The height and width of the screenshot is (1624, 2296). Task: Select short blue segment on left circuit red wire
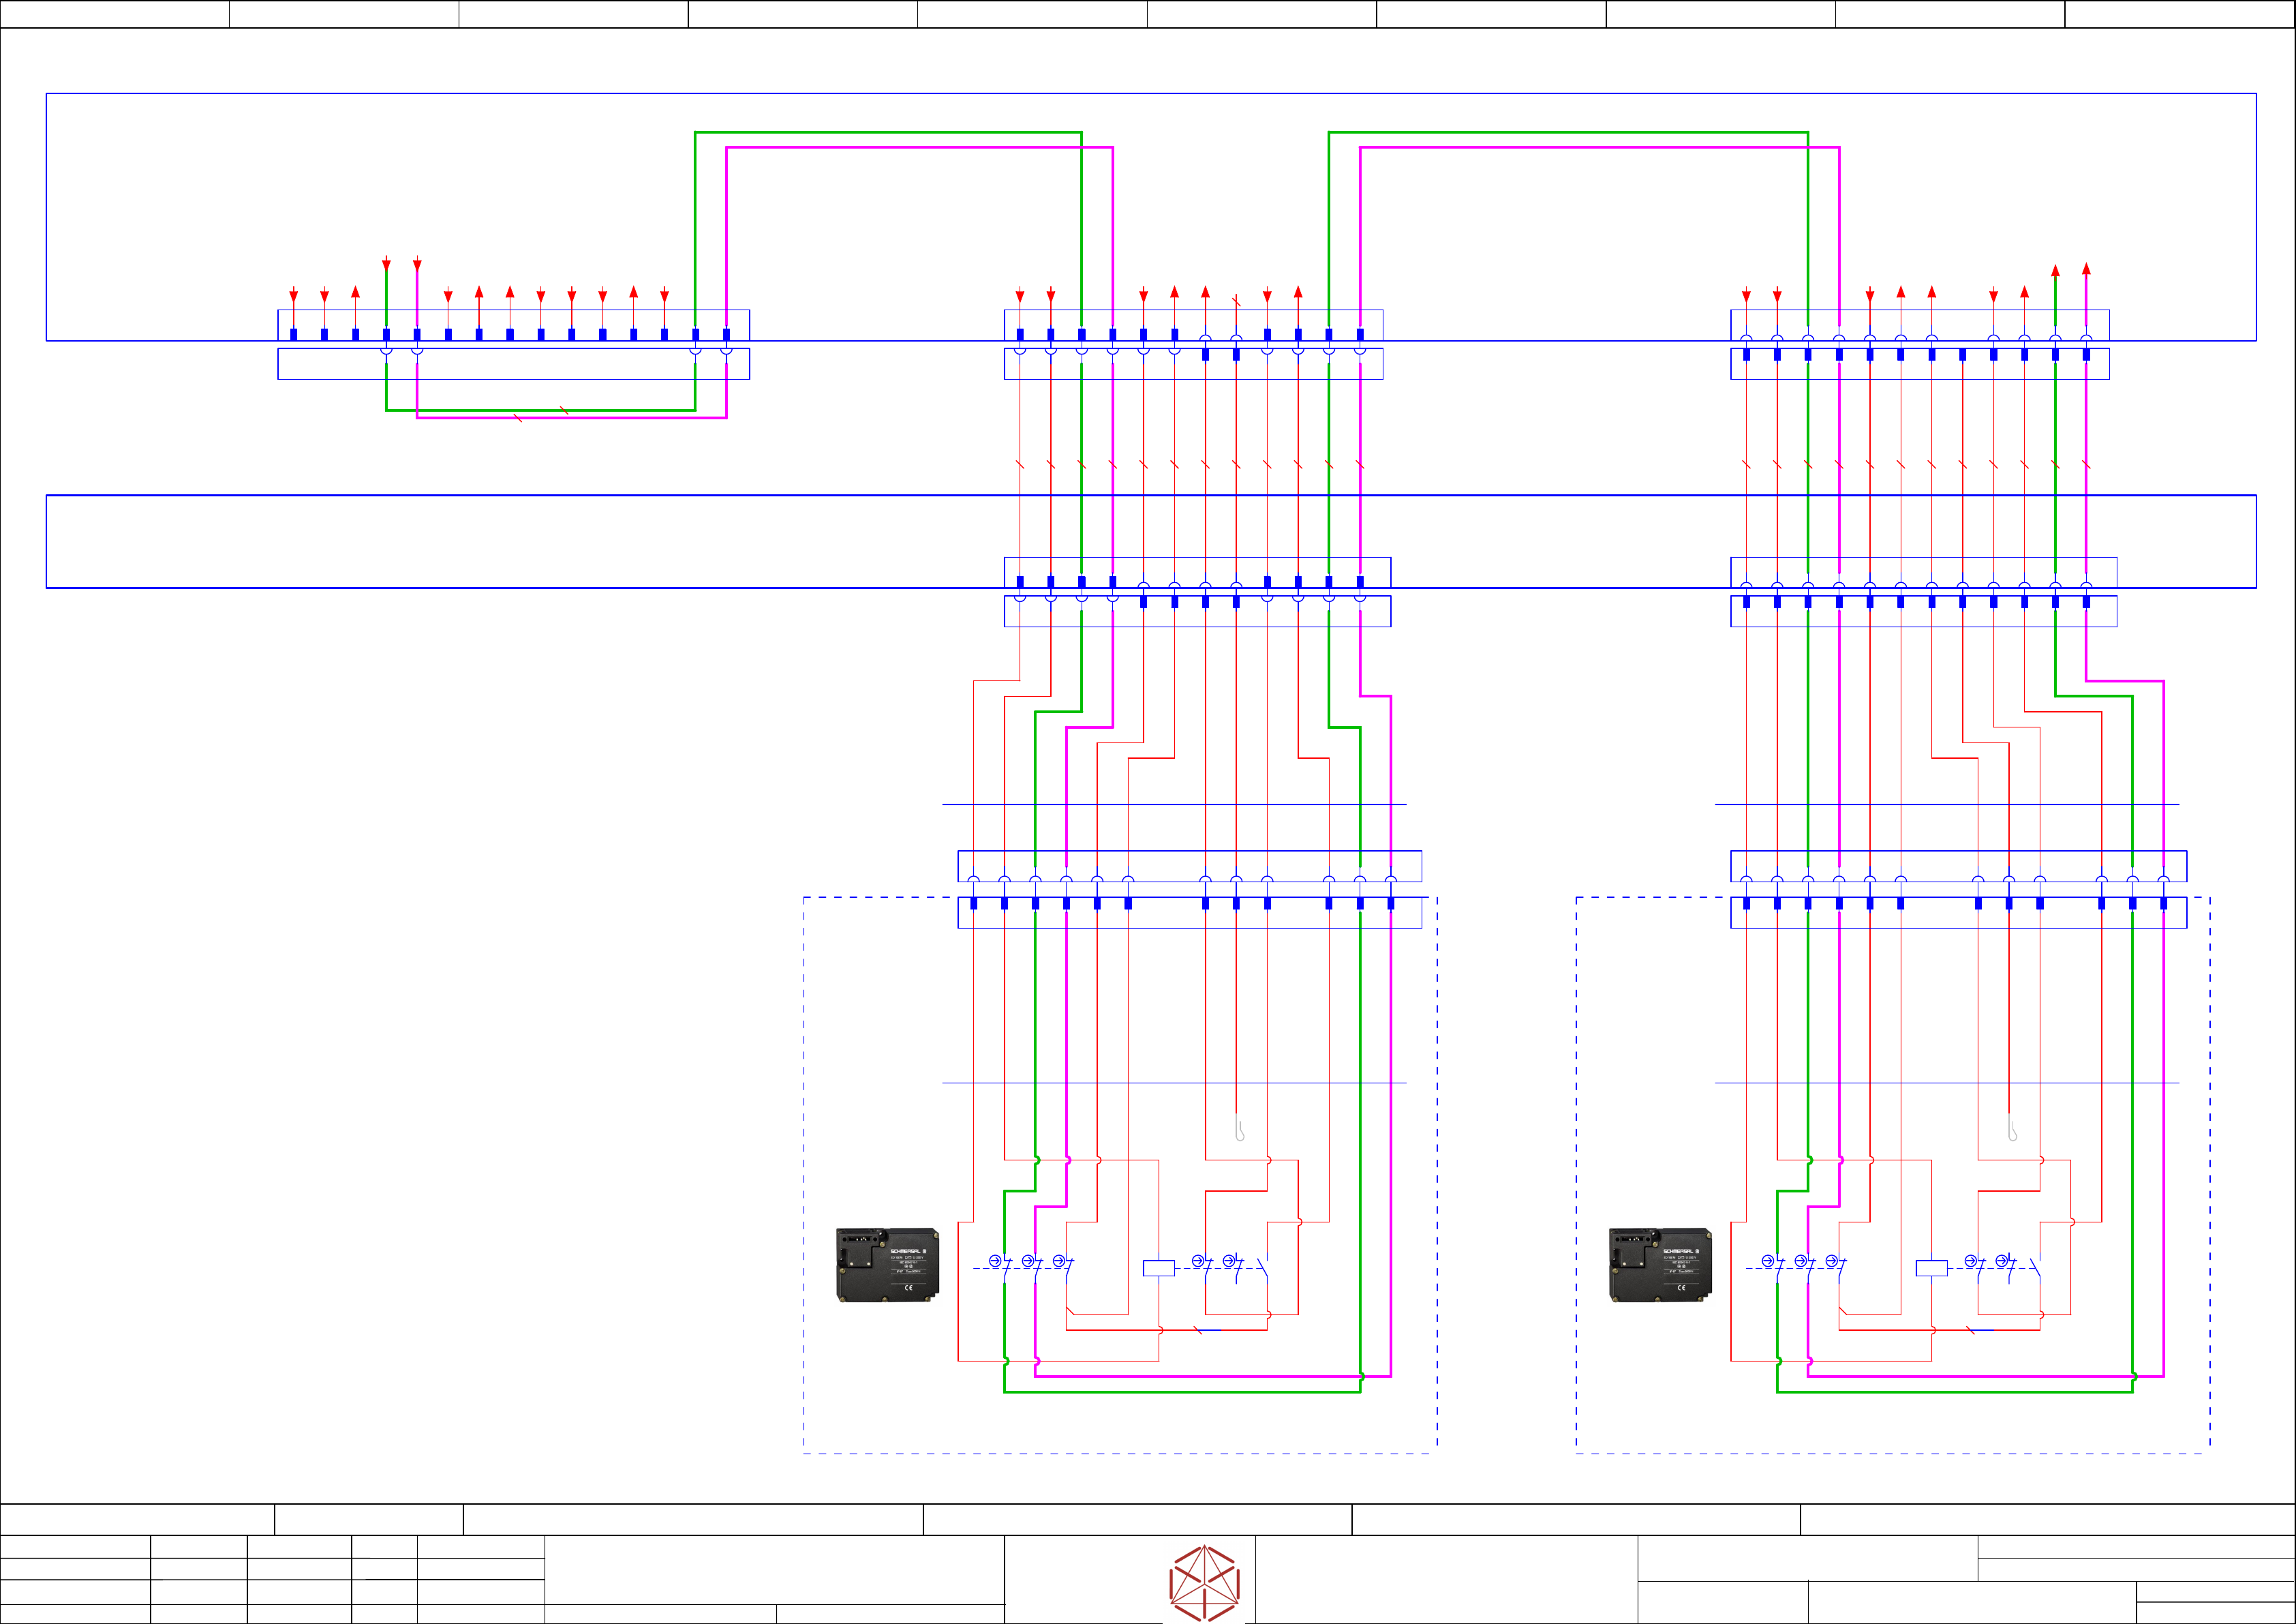coord(1210,1330)
